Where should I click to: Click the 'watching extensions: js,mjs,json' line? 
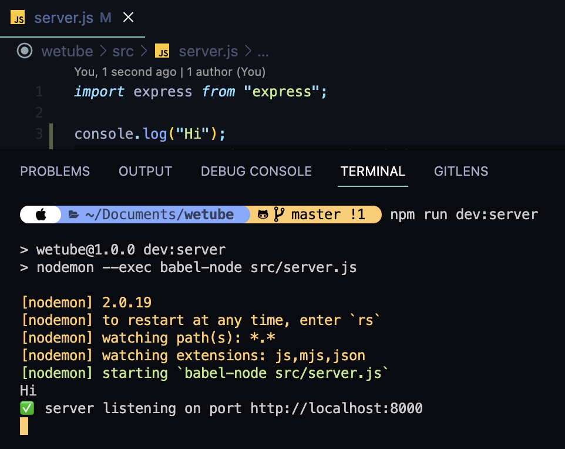tap(193, 355)
